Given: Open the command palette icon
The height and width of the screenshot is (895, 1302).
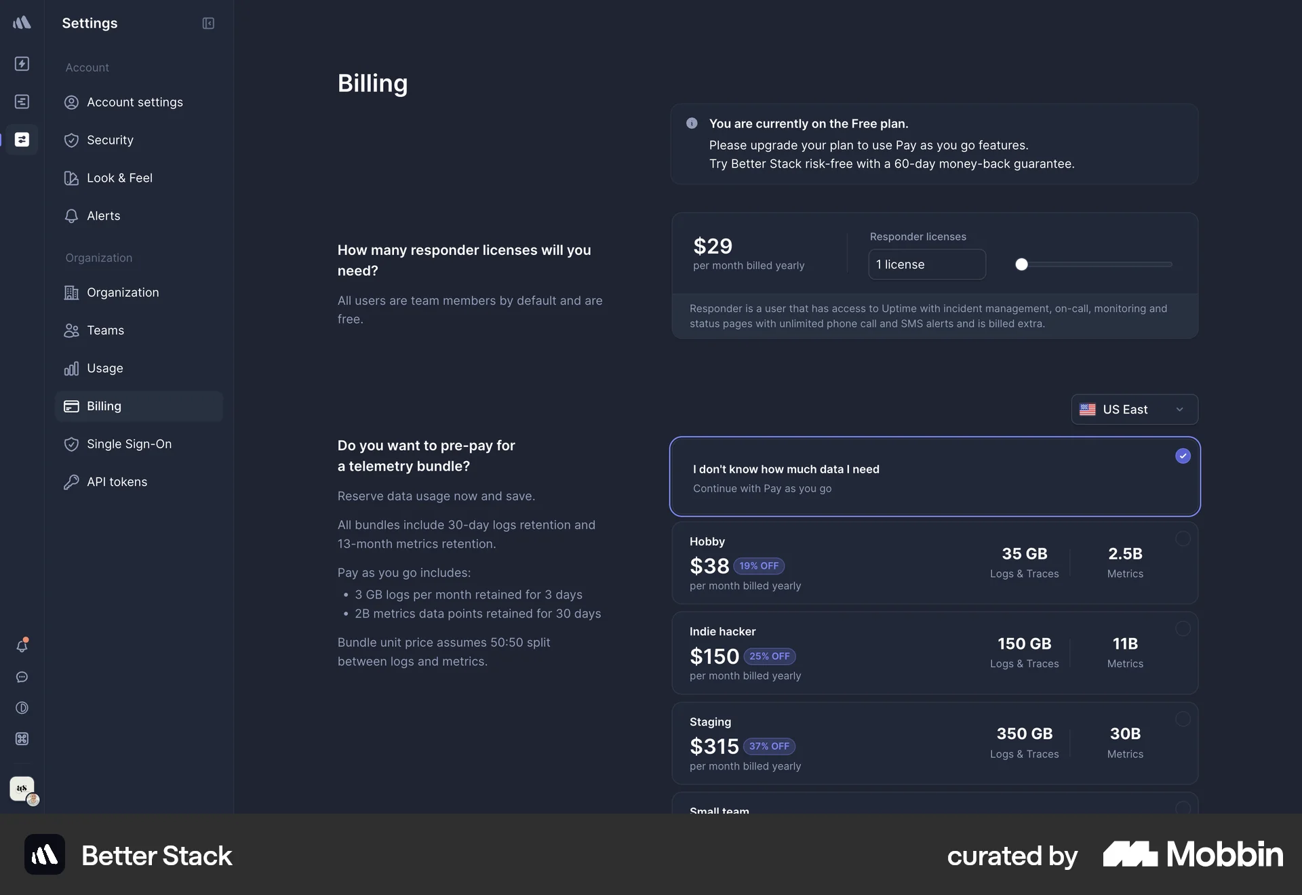Looking at the screenshot, I should (22, 739).
